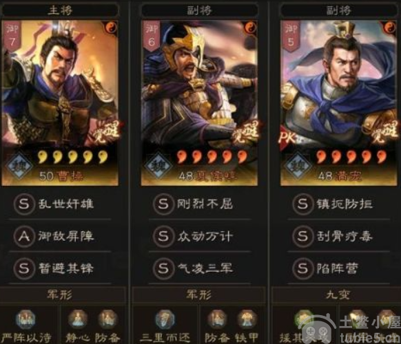Click Man Chong's red star rating row

tap(351, 157)
